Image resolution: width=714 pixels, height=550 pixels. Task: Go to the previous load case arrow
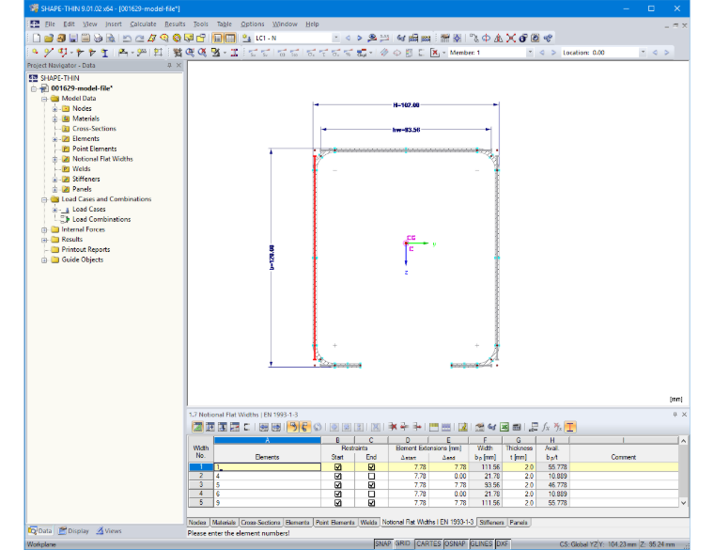[348, 39]
